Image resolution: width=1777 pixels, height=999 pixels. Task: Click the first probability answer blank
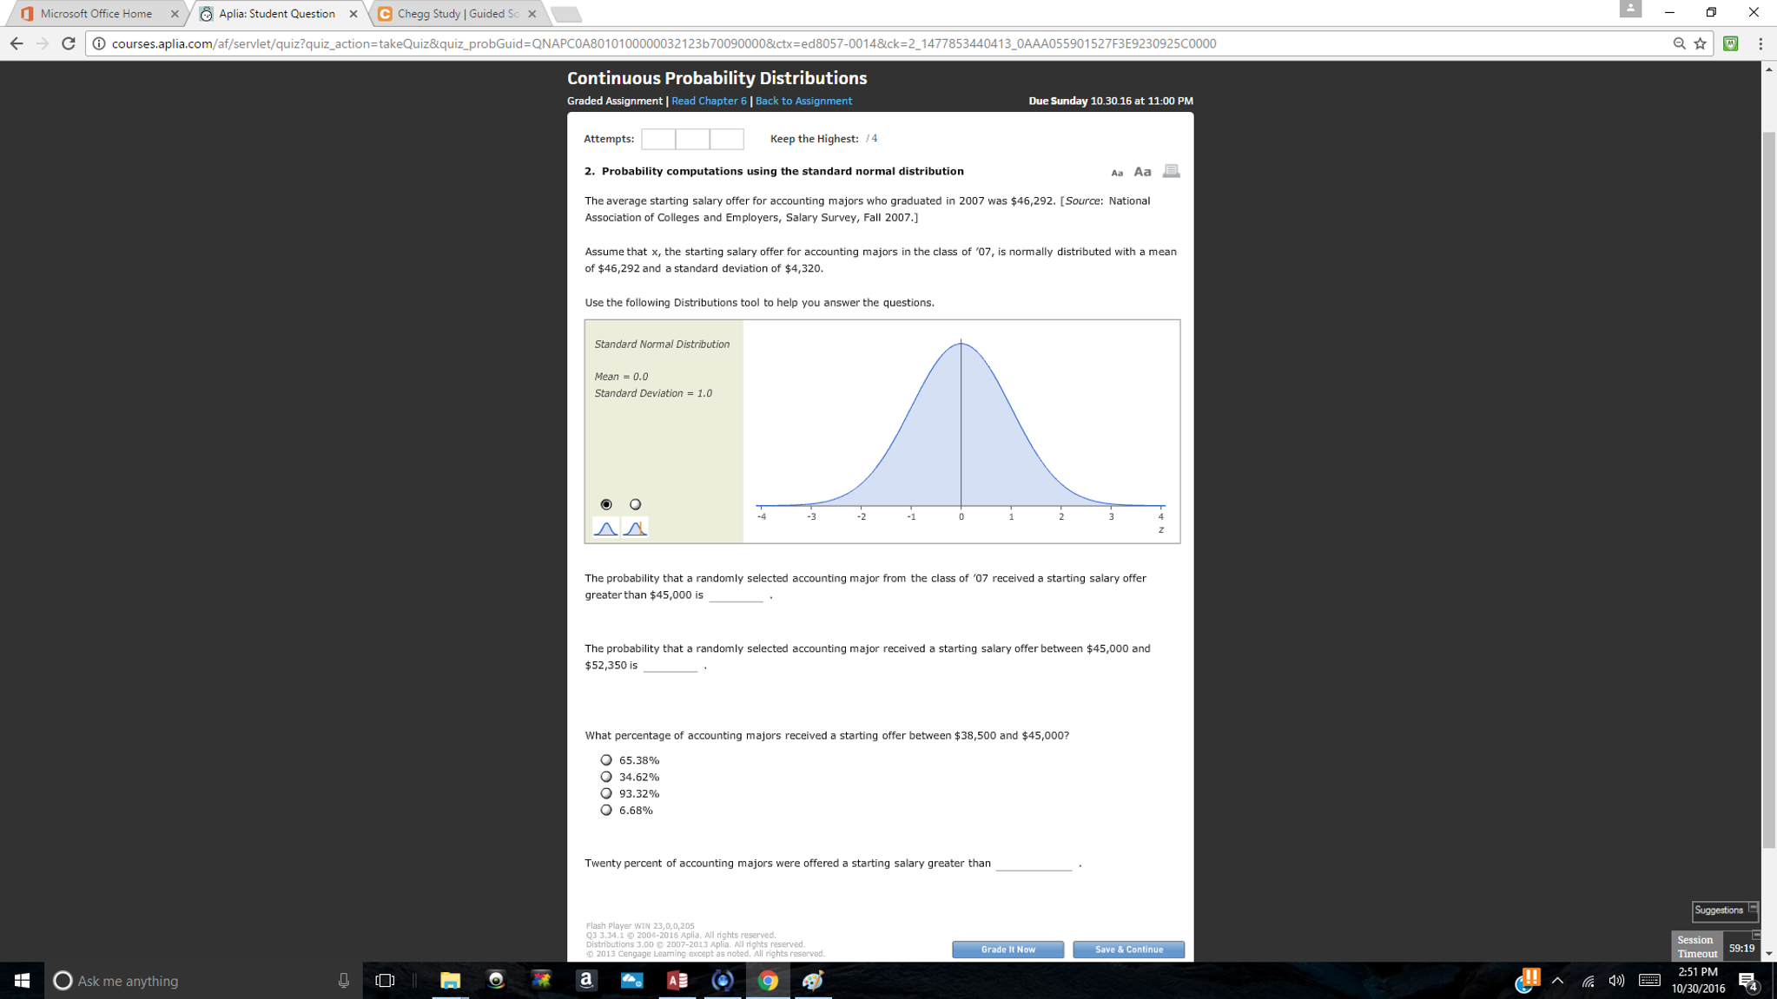pos(737,595)
